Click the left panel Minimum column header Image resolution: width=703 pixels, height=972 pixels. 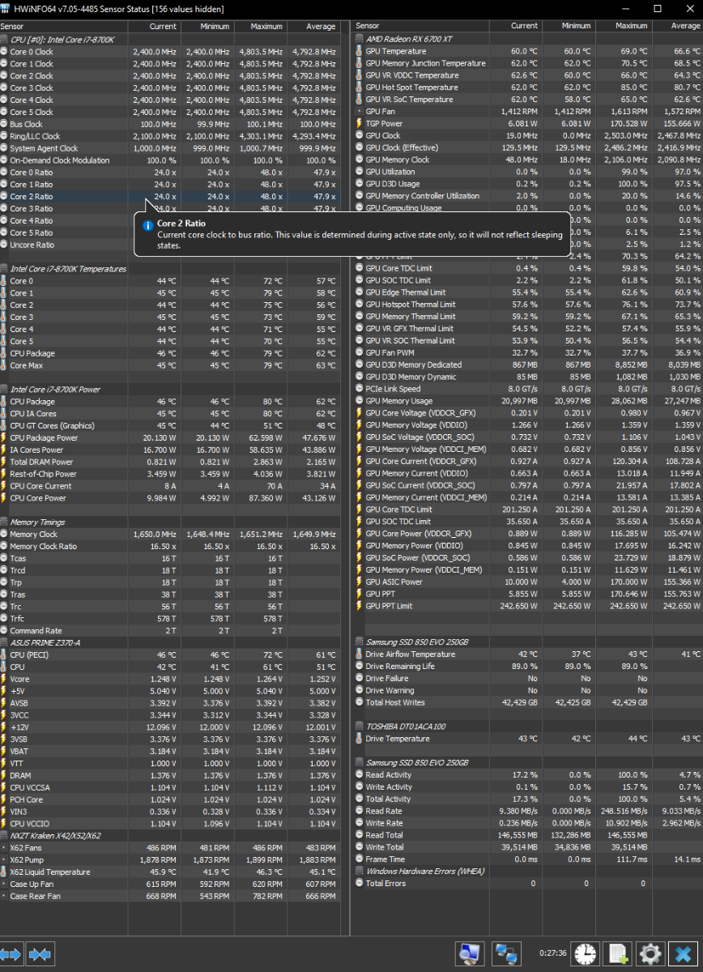(207, 26)
